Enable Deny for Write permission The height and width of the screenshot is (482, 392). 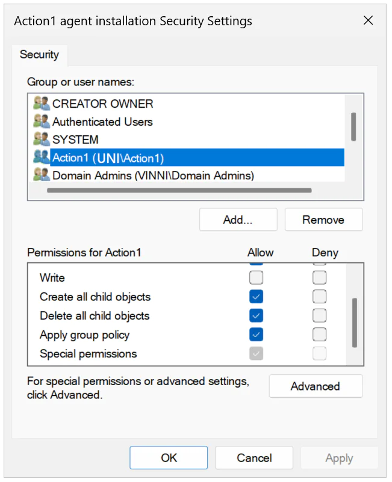(x=319, y=277)
